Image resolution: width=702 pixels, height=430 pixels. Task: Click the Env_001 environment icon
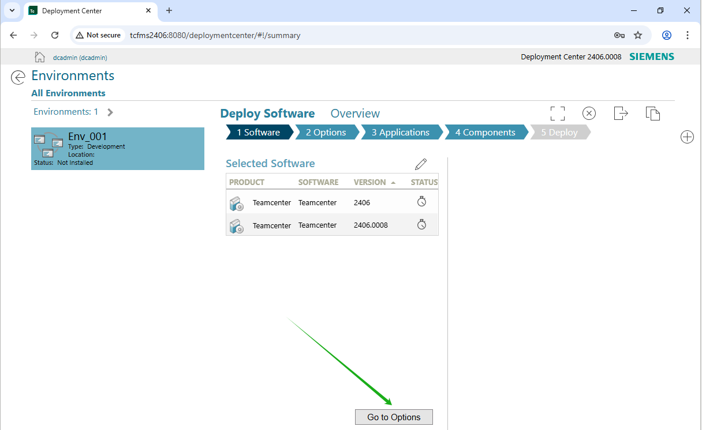click(48, 145)
